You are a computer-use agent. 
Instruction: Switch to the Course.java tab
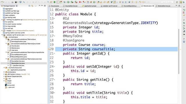[x=54, y=6]
